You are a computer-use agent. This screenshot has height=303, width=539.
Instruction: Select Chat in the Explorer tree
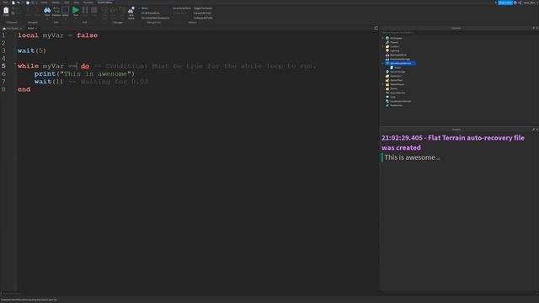392,97
